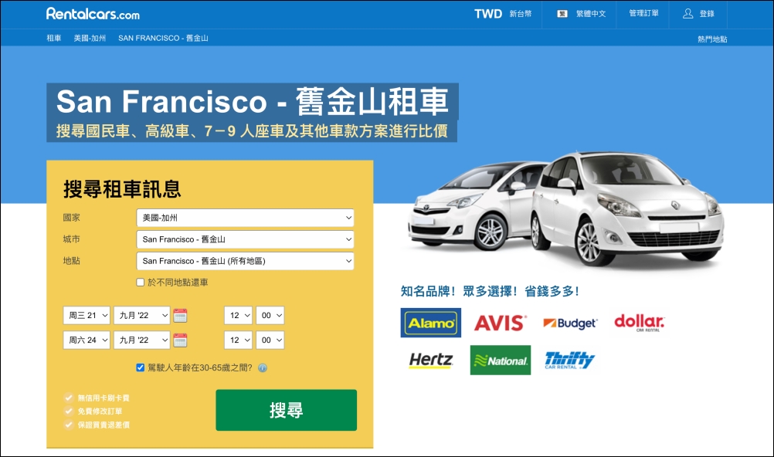
Task: Click the 無信用卡刷卡費 text
Action: coord(104,398)
